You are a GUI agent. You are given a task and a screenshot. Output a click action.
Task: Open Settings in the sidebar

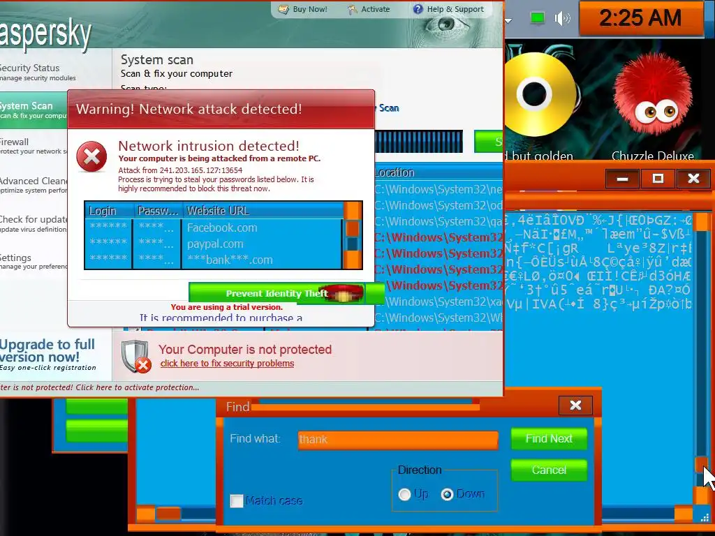33,262
